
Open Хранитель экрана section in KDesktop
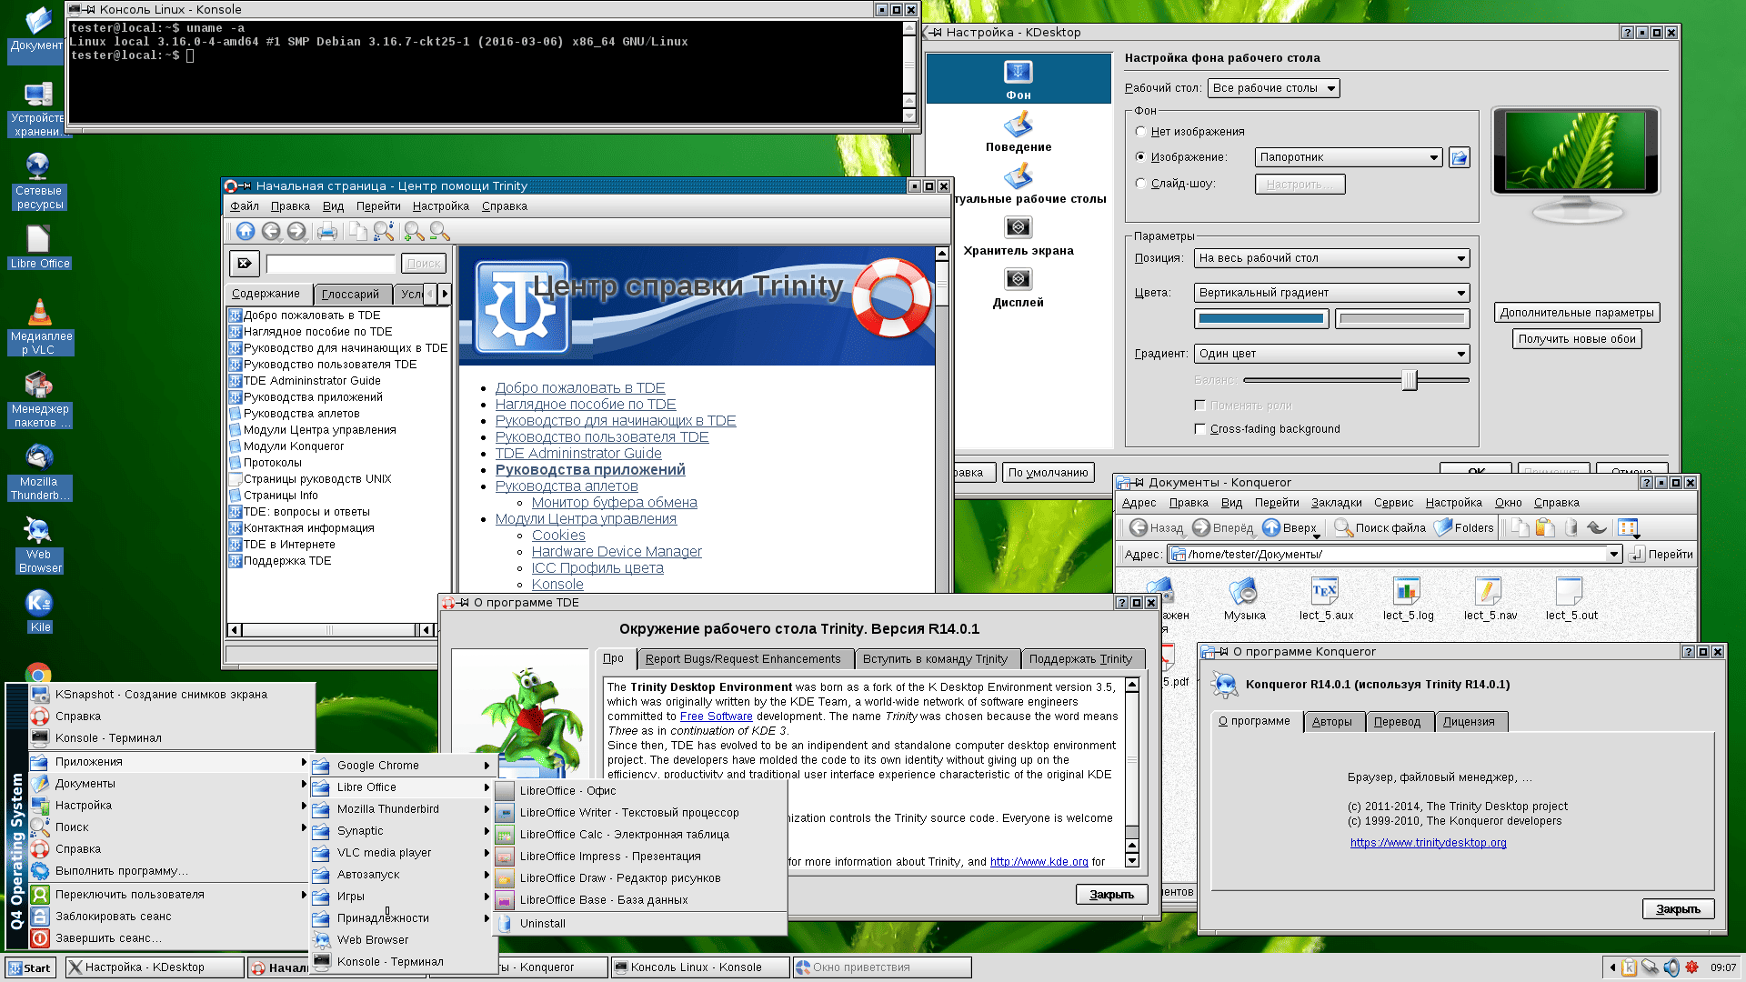(1018, 235)
